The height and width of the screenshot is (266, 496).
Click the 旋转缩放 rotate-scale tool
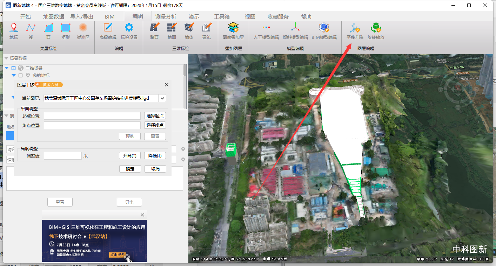pos(376,31)
